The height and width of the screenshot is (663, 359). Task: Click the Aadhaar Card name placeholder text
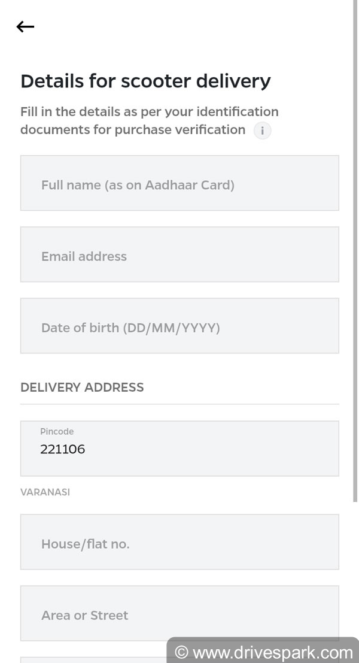coord(136,184)
